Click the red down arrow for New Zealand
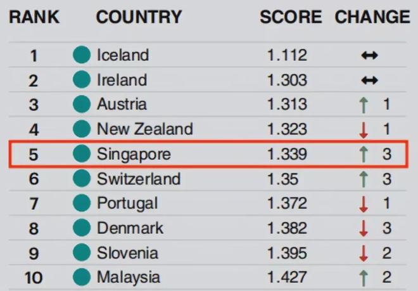The width and height of the screenshot is (418, 291). click(364, 129)
